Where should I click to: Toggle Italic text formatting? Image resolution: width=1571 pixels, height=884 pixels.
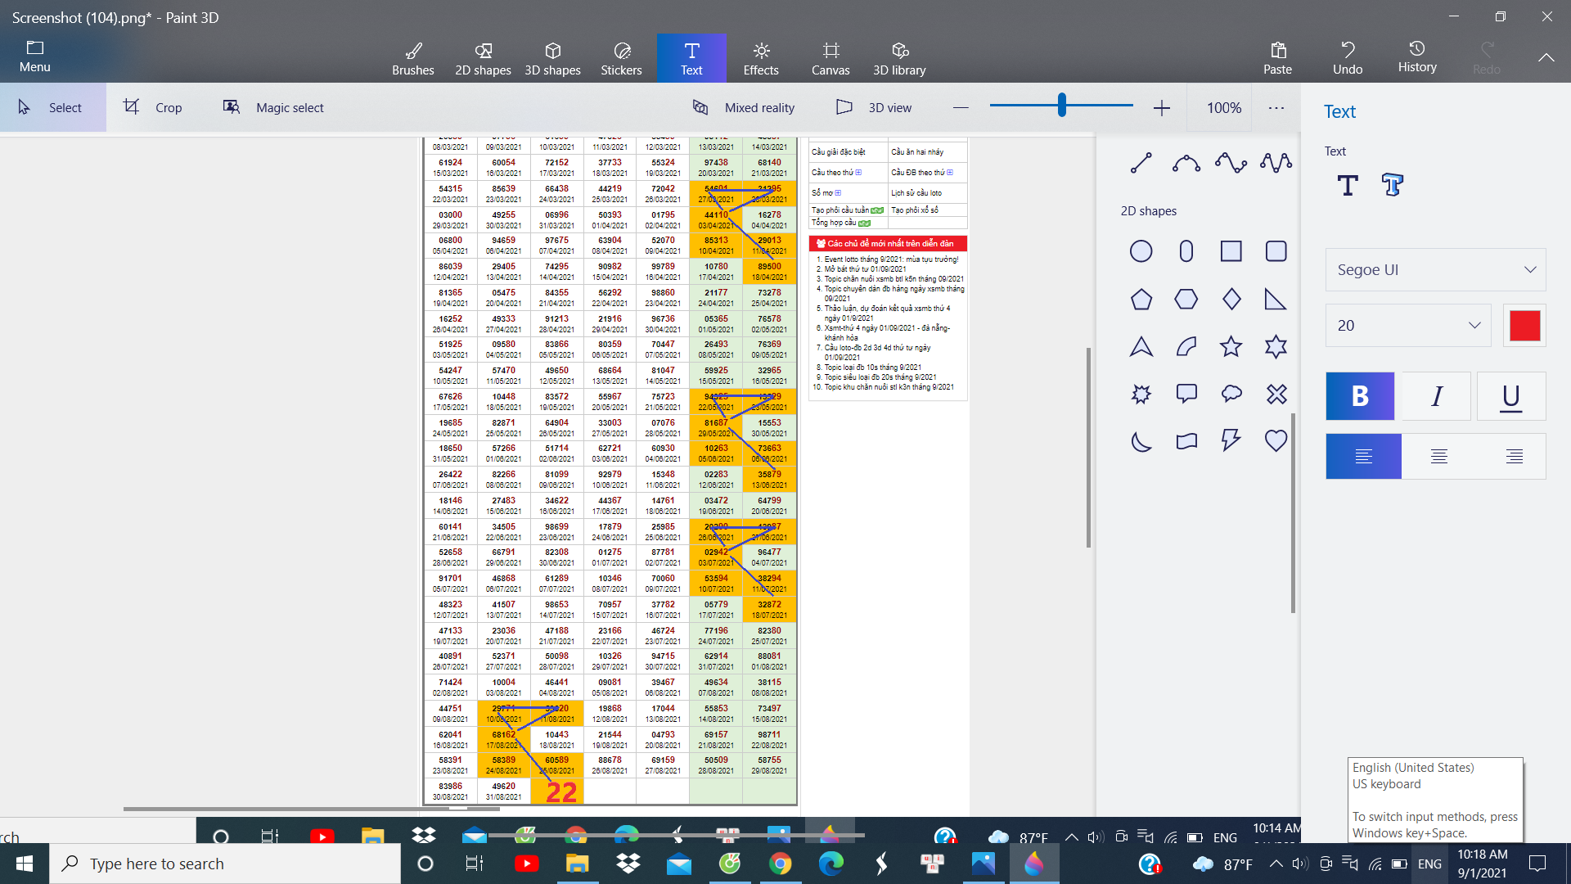[1436, 396]
